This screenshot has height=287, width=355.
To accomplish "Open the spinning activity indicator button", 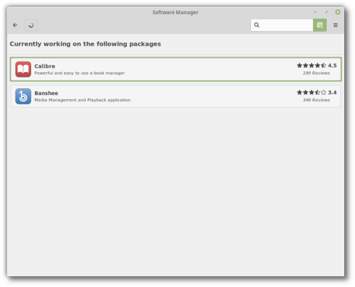I will click(31, 25).
